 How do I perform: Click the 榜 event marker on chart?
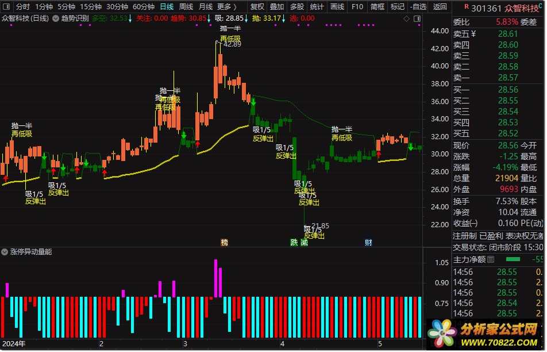(x=224, y=242)
